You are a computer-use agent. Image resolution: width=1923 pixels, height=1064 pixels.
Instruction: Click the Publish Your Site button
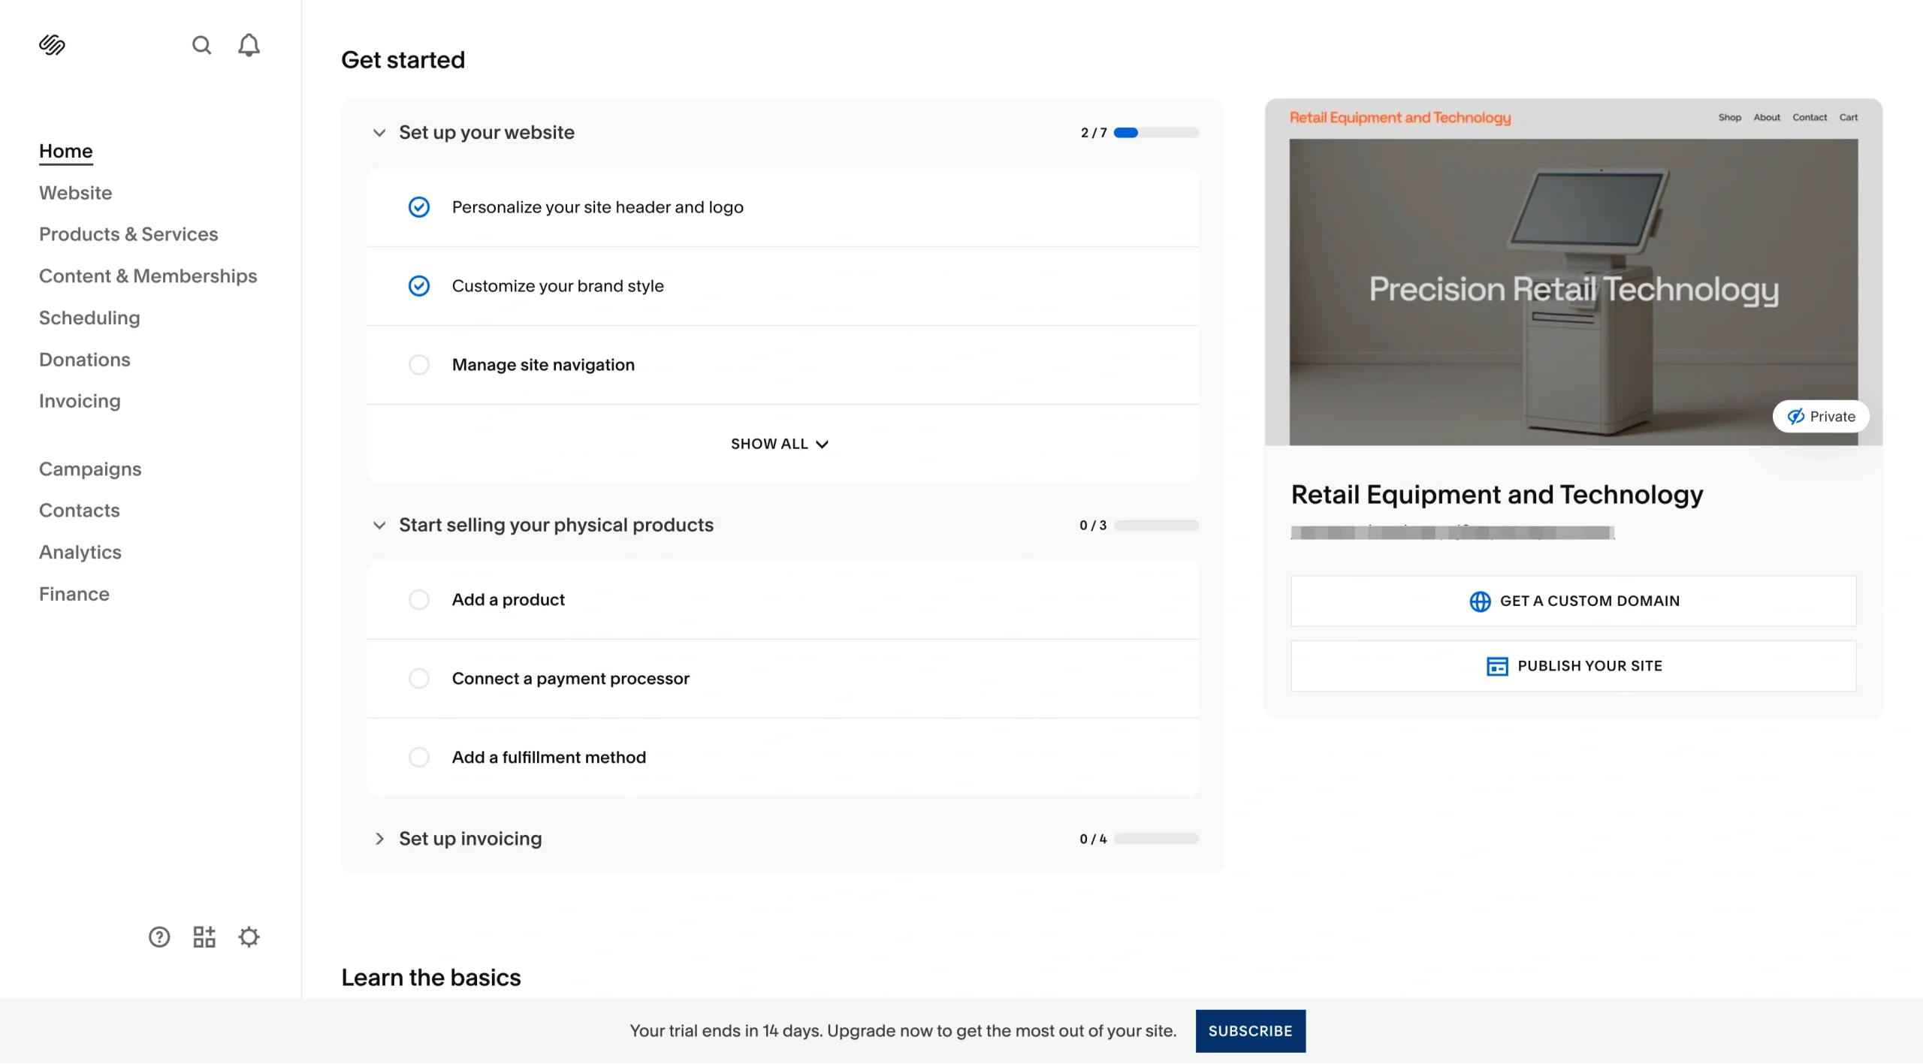pos(1574,665)
